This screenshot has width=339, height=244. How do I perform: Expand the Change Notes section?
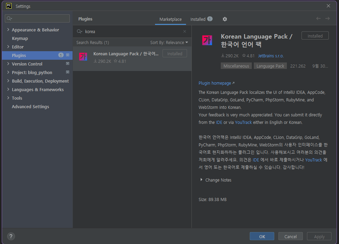201,180
